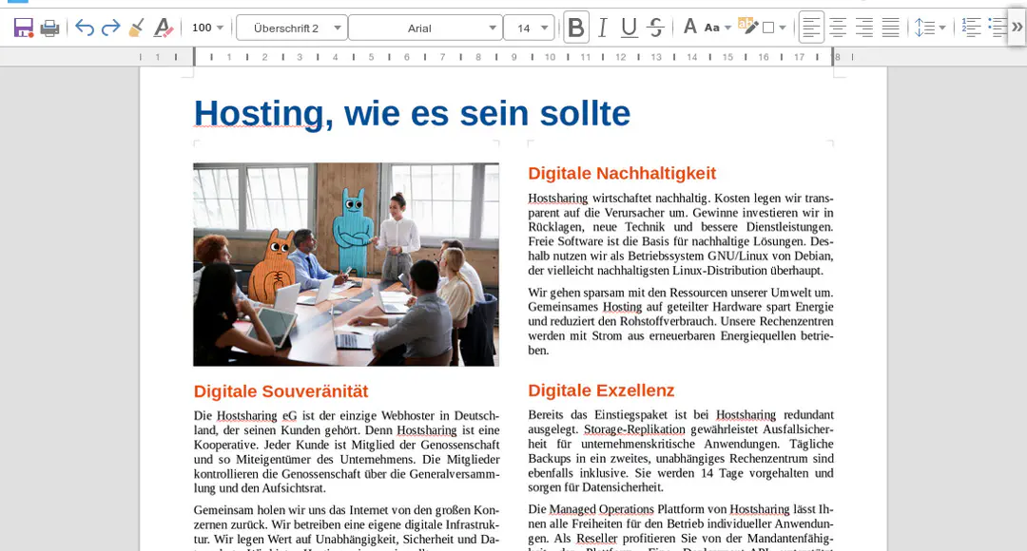Click the font color A icon
1027x551 pixels.
coord(689,28)
